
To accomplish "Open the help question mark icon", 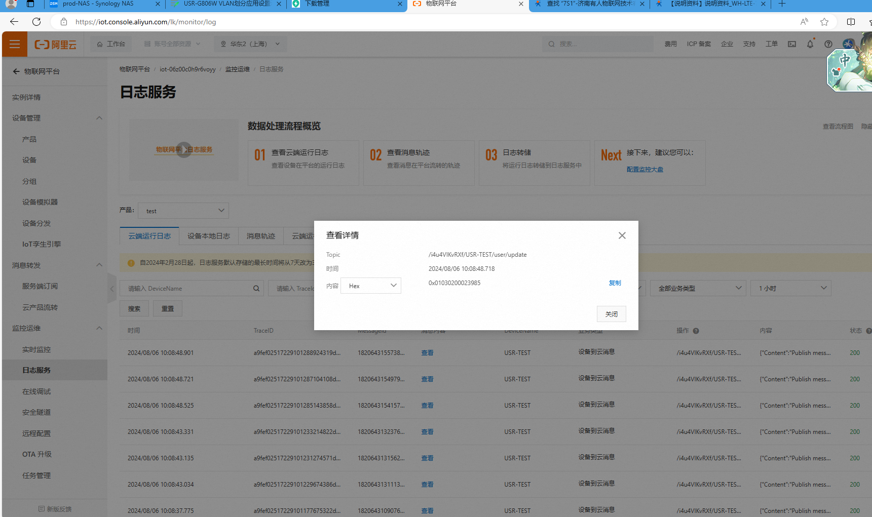I will tap(828, 44).
